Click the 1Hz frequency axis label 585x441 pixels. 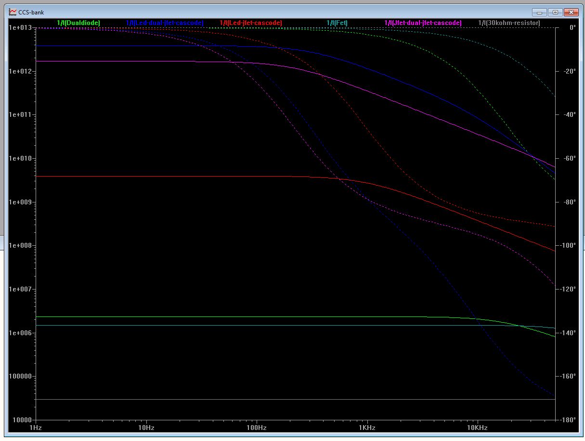(x=36, y=428)
